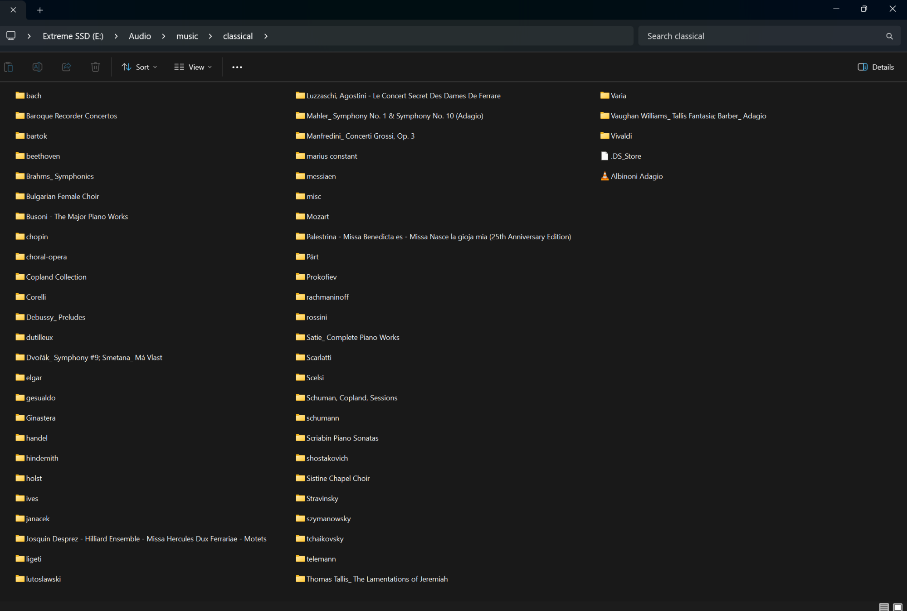Screen dimensions: 907x611
Task: Open a new tab with plus button
Action: coord(40,10)
